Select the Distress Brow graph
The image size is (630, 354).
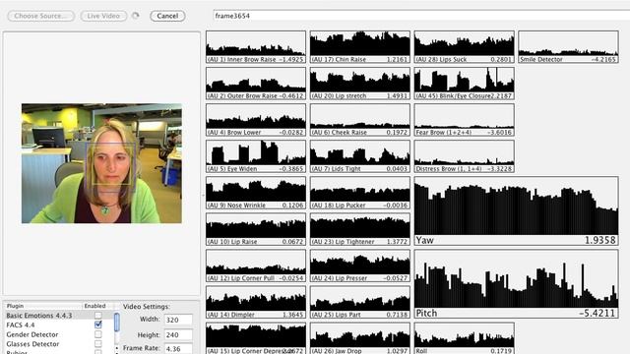coord(464,156)
